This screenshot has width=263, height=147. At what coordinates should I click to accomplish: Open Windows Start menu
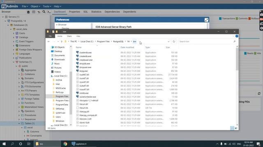tap(4, 144)
